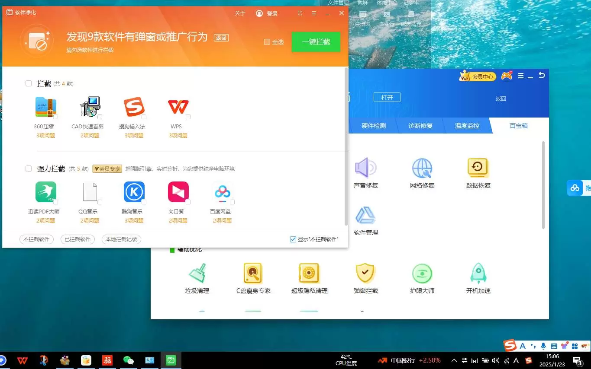Select the CAD快速看图 app icon

click(90, 107)
